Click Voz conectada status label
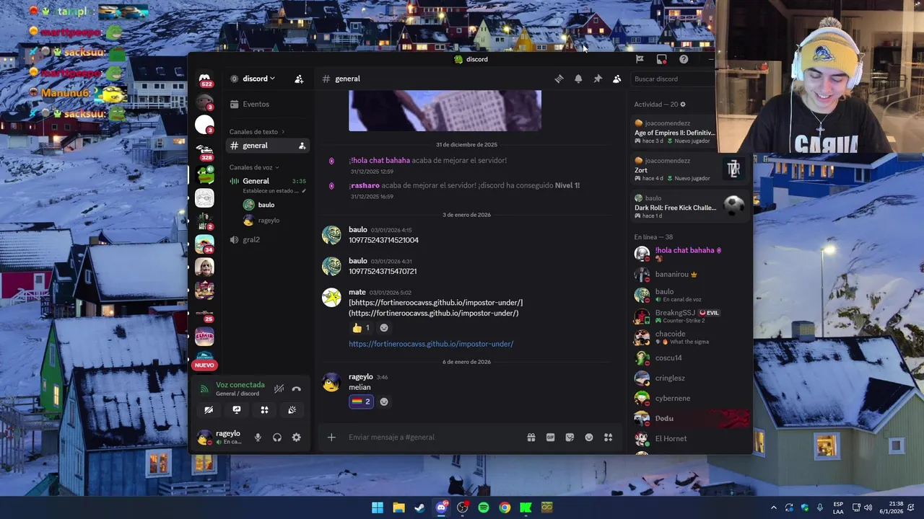This screenshot has height=519, width=924. 240,385
